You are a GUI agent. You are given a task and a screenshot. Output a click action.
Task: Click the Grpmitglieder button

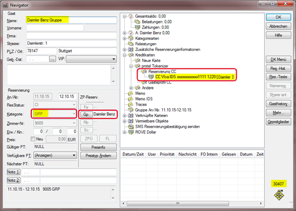click(278, 122)
